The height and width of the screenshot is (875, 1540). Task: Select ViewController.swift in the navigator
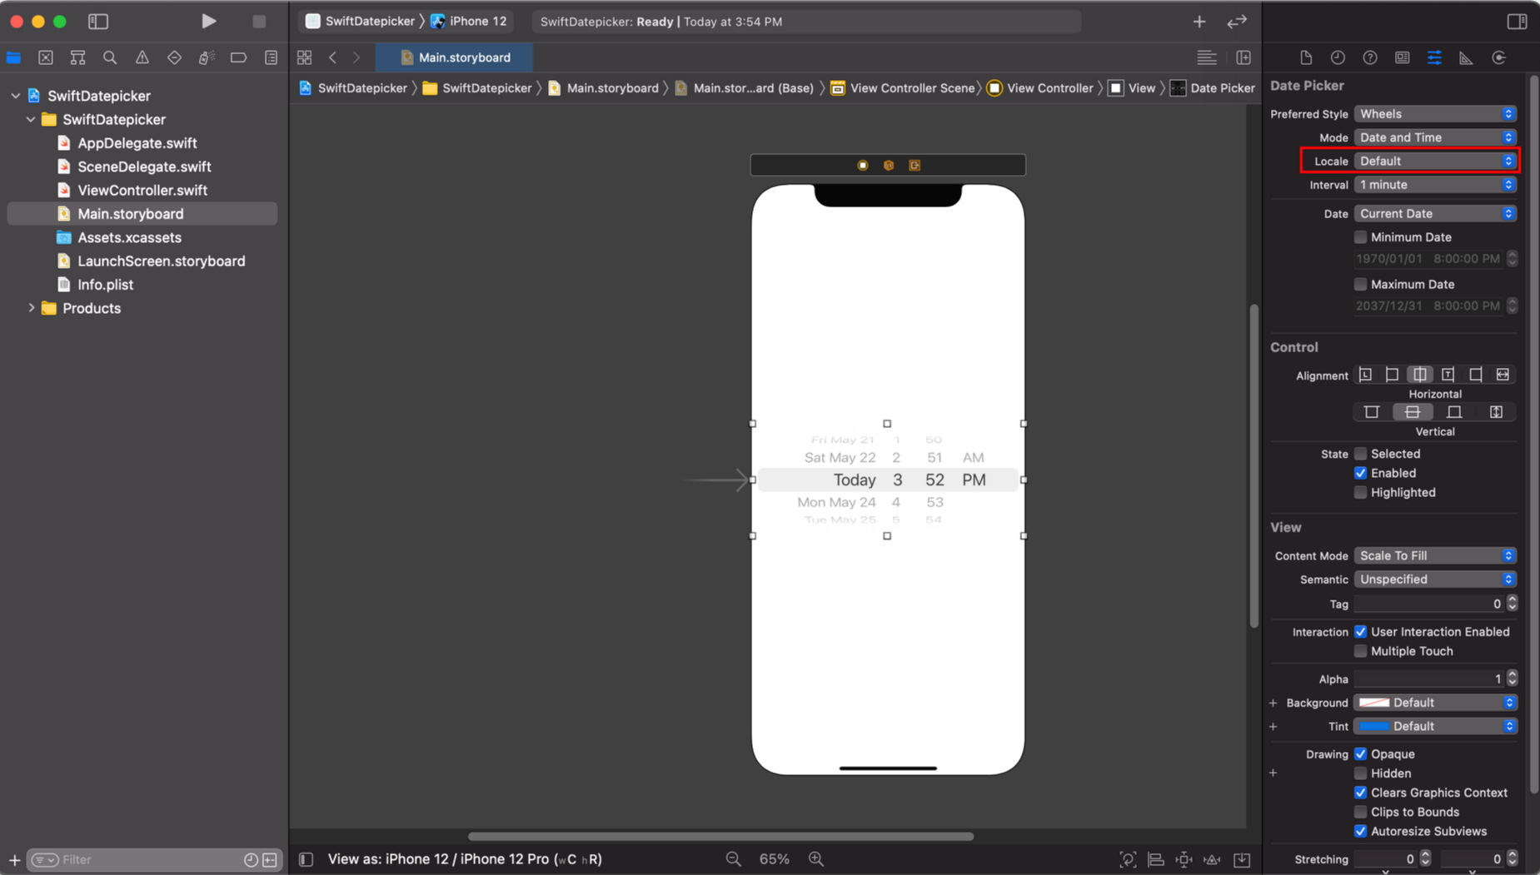(142, 191)
